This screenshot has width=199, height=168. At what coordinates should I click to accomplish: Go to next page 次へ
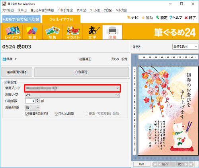(x=182, y=164)
